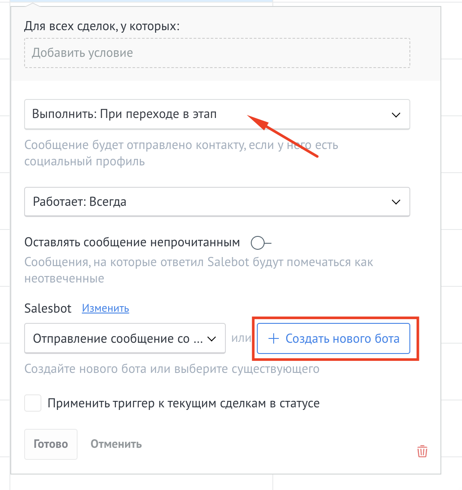Check the Применить триггер к текущим сделкам checkbox
The height and width of the screenshot is (490, 462).
tap(33, 403)
